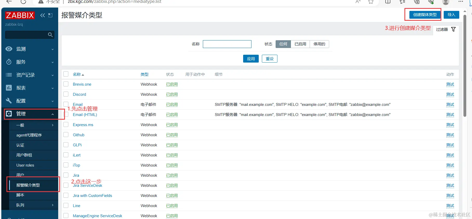This screenshot has height=219, width=472.
Task: Bookmark the page with the star icon
Action: click(x=371, y=2)
